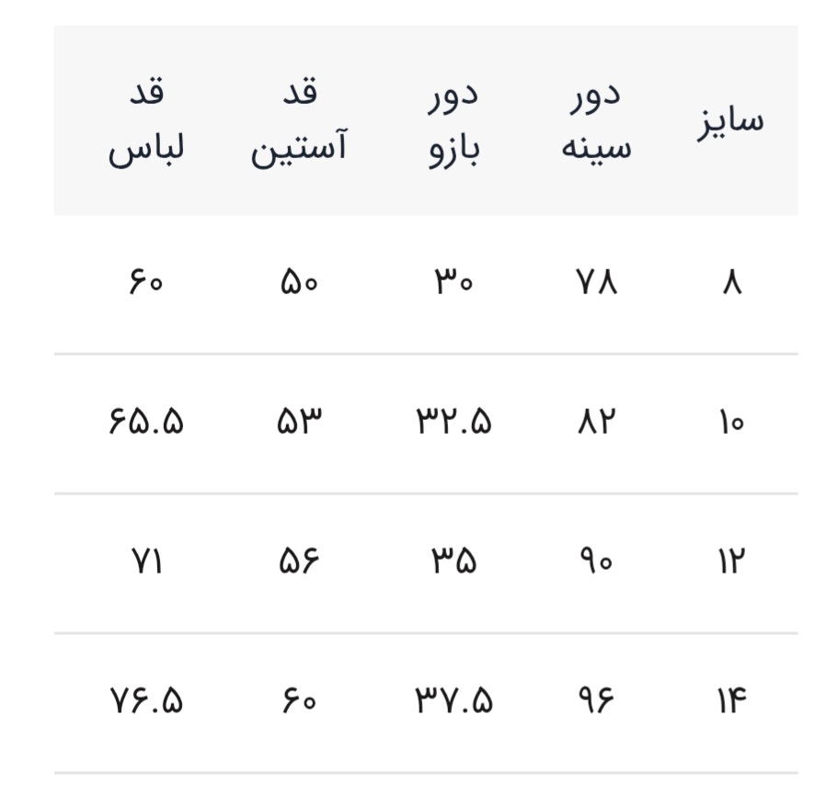Click garment length ۶۵.۵ cell
This screenshot has height=806, width=815.
[x=147, y=423]
